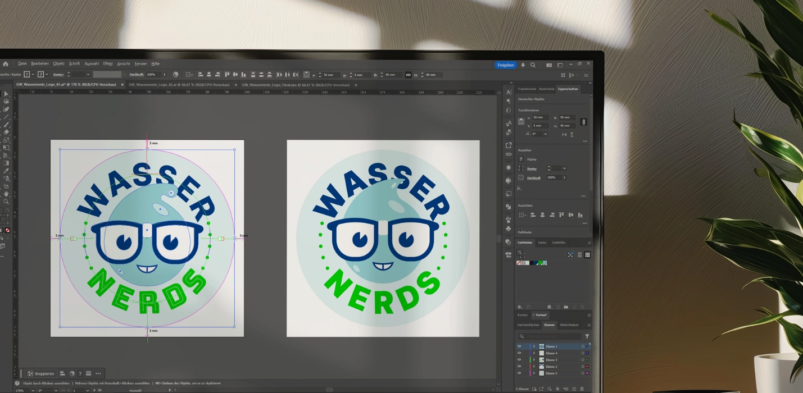
Task: Open the swatch libraries menu icon
Action: click(x=520, y=307)
